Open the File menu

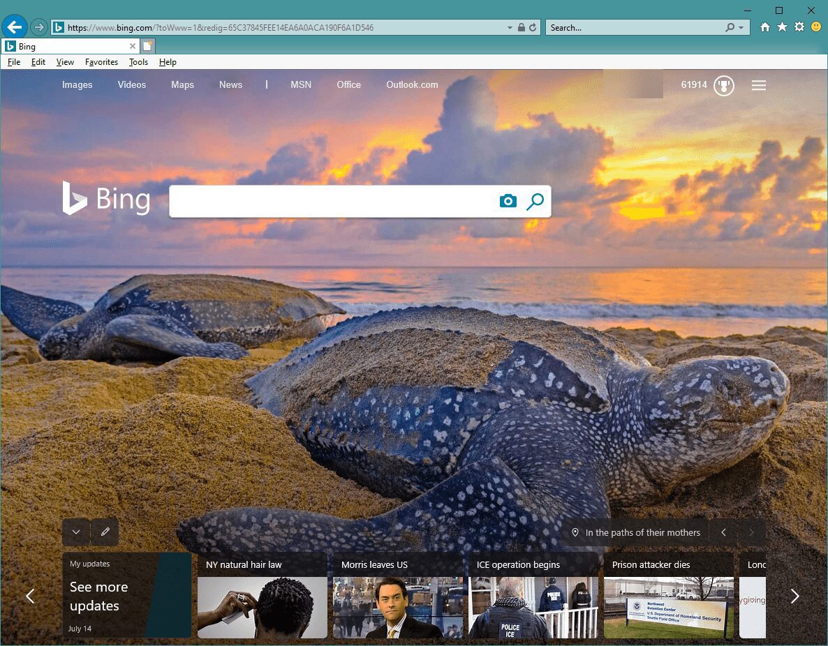pyautogui.click(x=14, y=62)
